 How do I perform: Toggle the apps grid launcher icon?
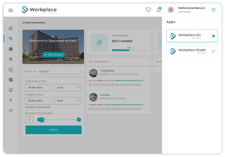(213, 10)
